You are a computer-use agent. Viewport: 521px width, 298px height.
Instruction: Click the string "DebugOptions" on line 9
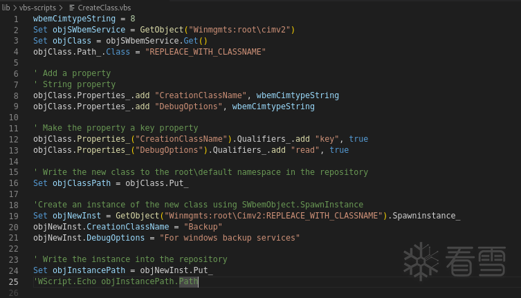pyautogui.click(x=188, y=106)
